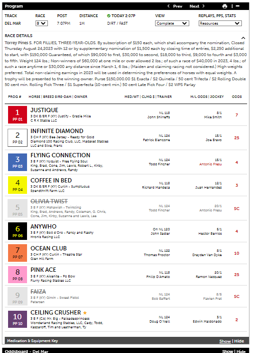Click the PROG # column header

15,96
